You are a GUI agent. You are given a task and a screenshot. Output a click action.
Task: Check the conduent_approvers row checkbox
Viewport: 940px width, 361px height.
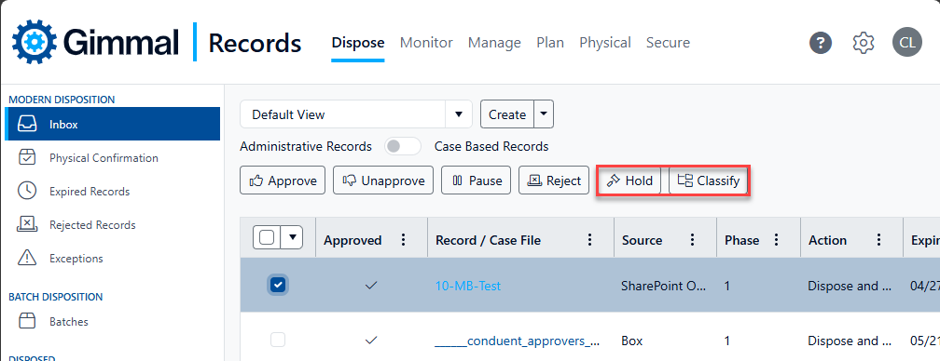click(278, 341)
